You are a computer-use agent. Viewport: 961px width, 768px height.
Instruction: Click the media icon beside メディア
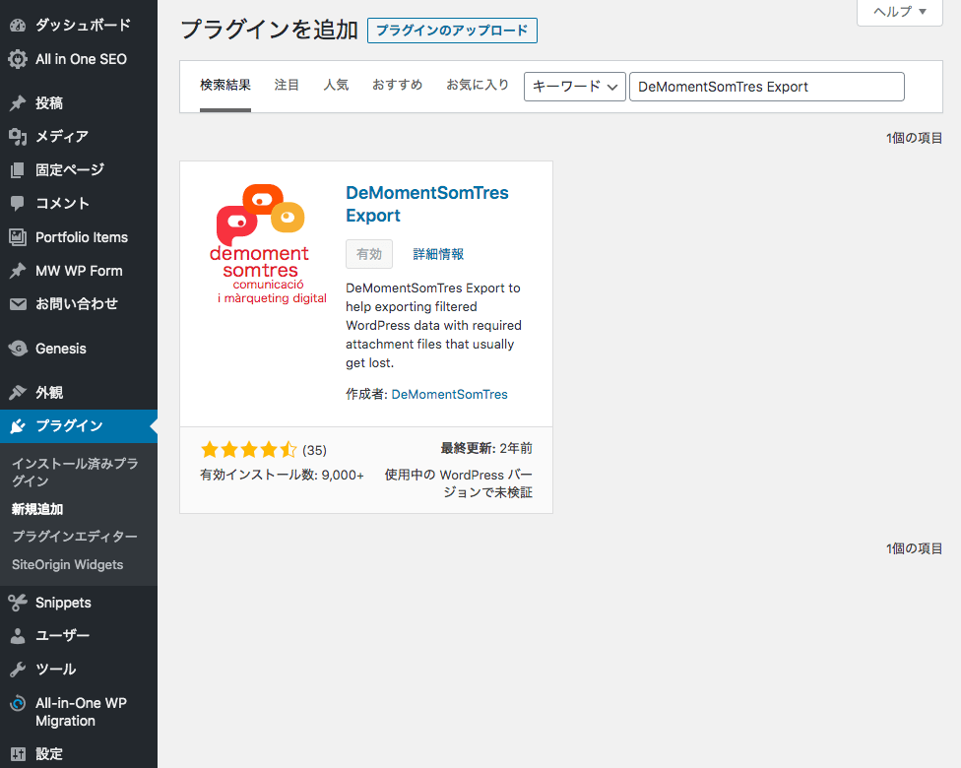[x=18, y=137]
